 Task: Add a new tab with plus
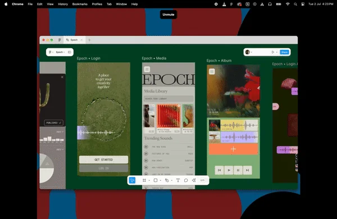pos(89,40)
